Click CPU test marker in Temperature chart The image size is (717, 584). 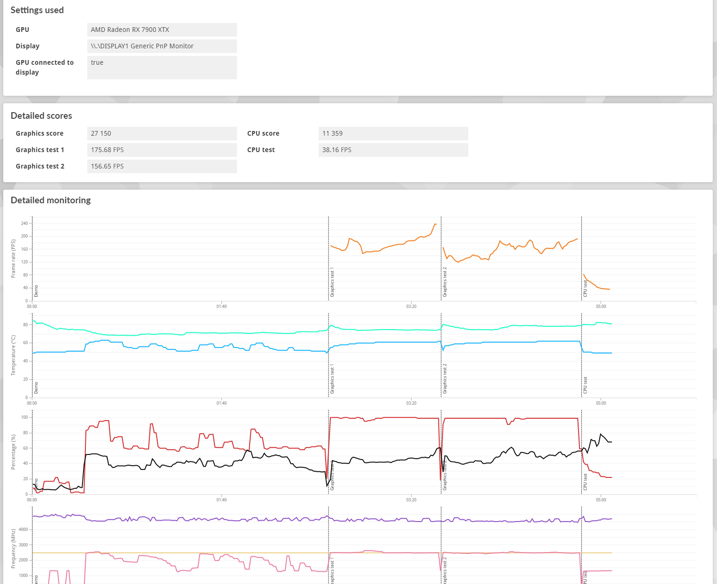tap(585, 385)
